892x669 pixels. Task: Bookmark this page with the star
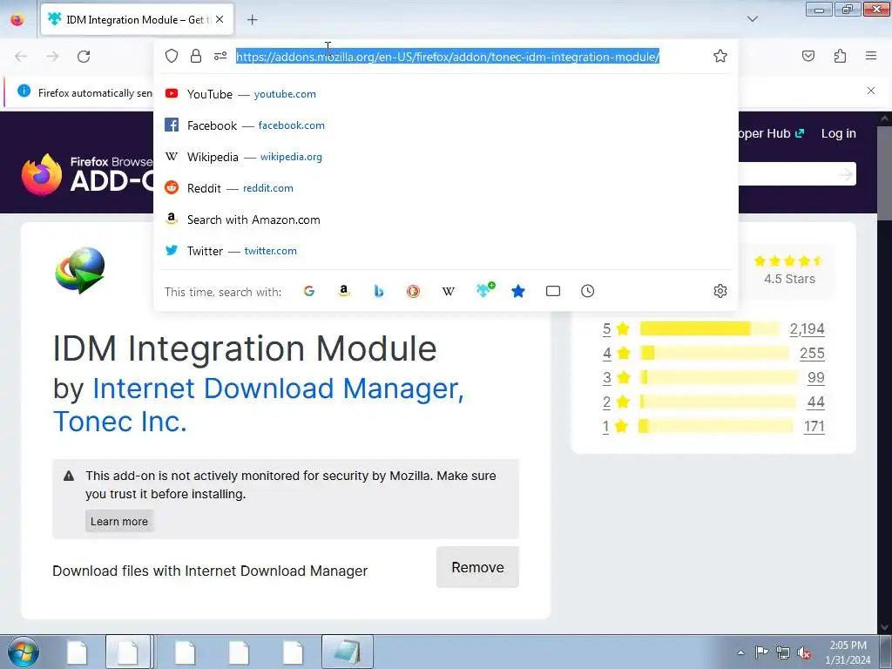[x=720, y=56]
